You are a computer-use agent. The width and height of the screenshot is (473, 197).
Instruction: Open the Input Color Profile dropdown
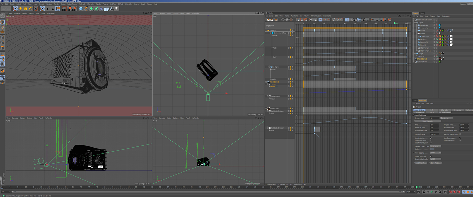(436, 159)
